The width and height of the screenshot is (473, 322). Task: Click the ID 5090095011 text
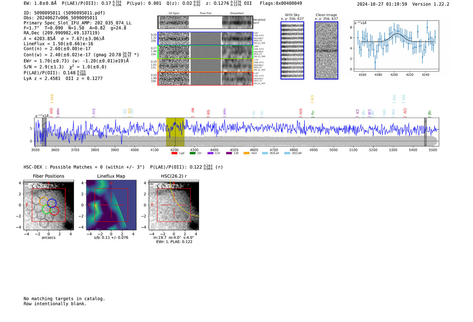click(64, 13)
